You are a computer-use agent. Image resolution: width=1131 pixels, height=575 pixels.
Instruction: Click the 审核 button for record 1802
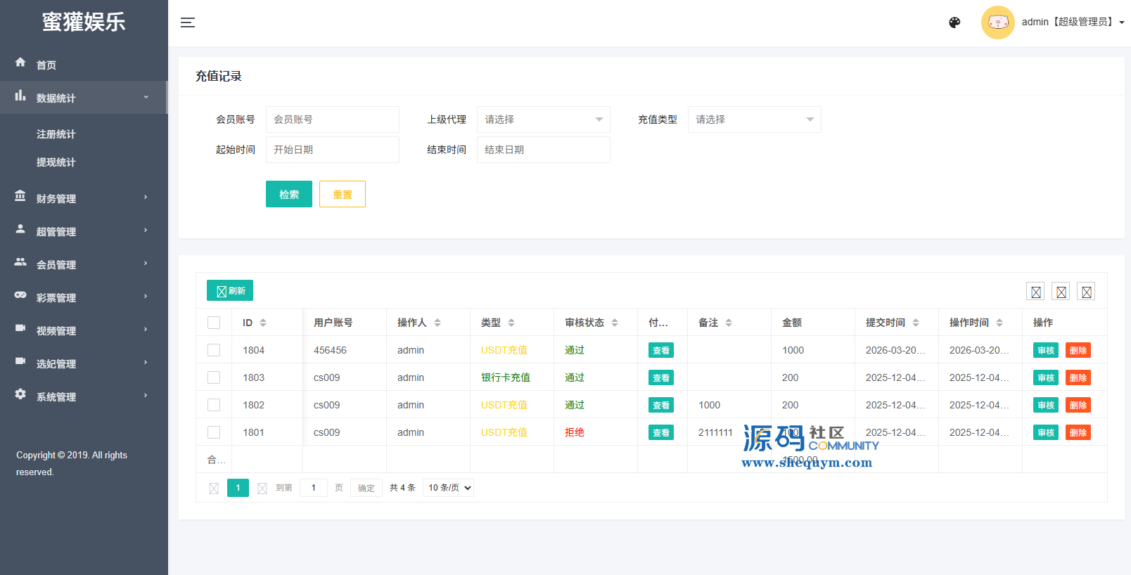(1045, 405)
